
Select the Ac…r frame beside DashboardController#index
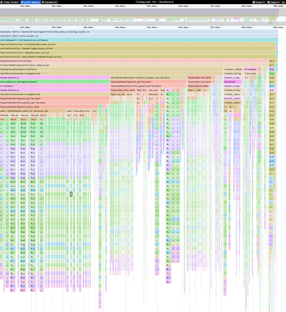(272, 61)
